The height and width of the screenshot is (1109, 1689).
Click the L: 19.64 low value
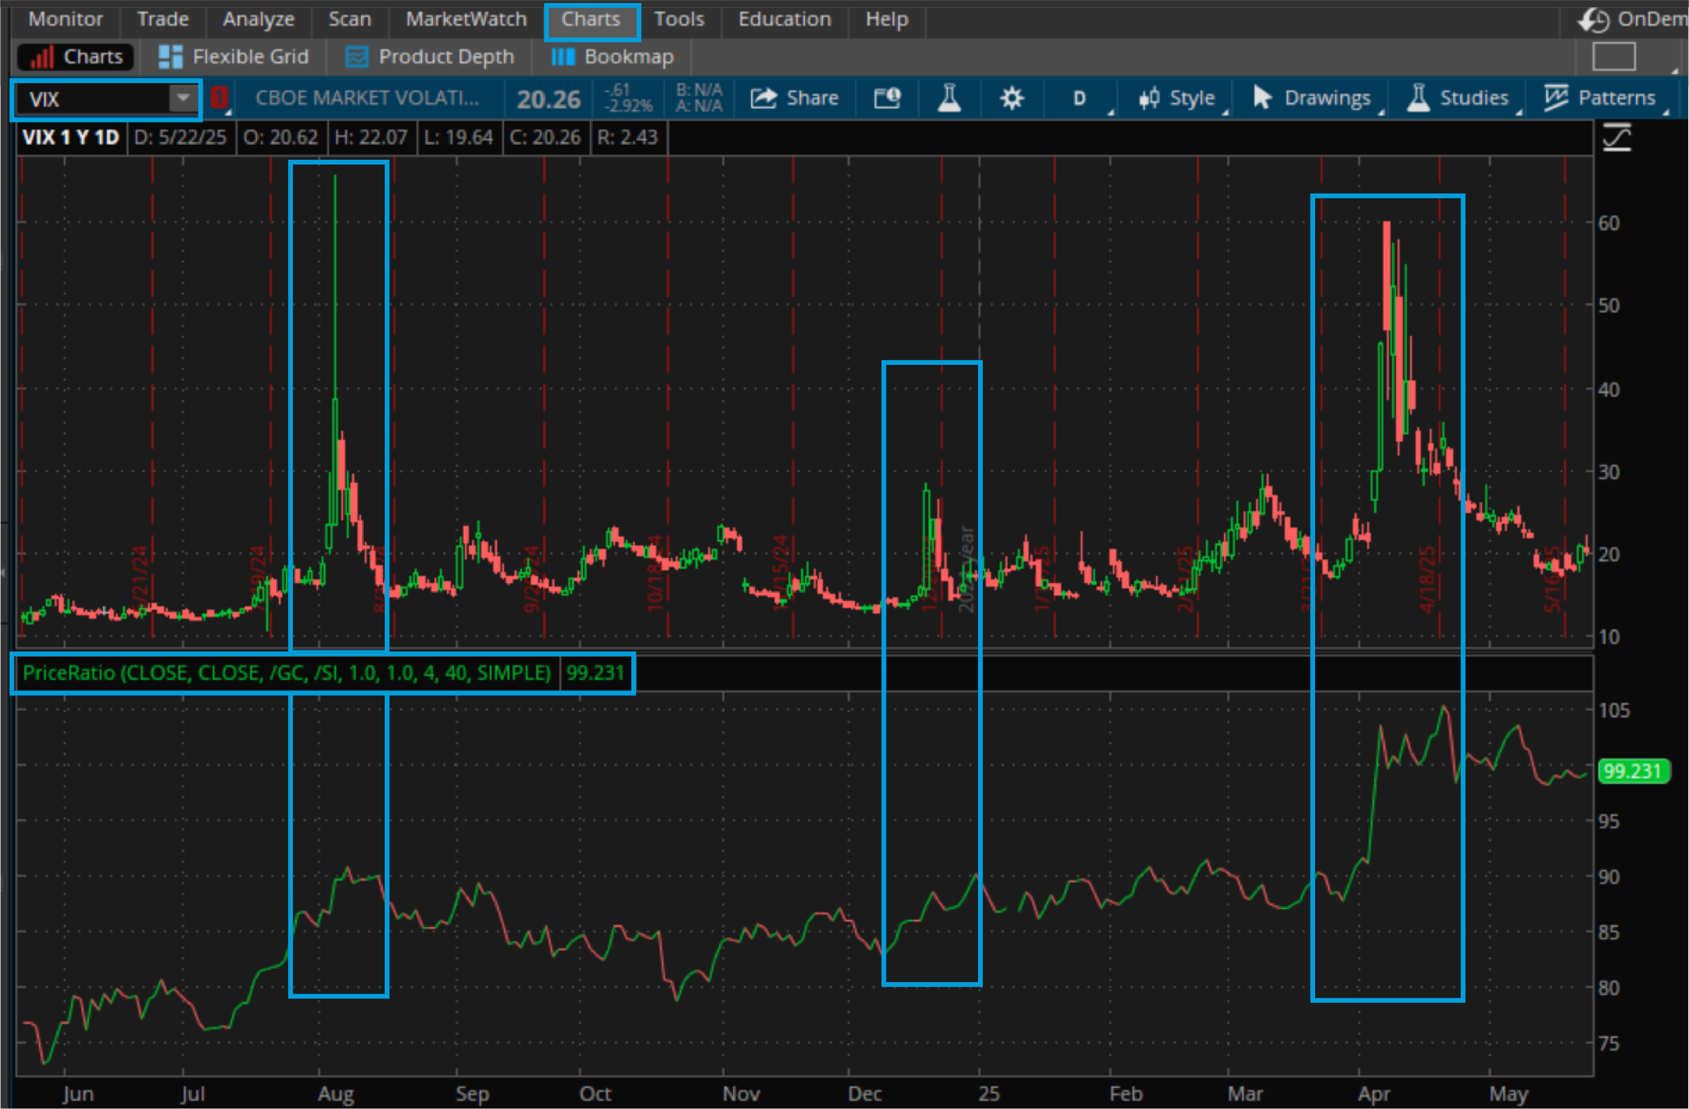(458, 137)
